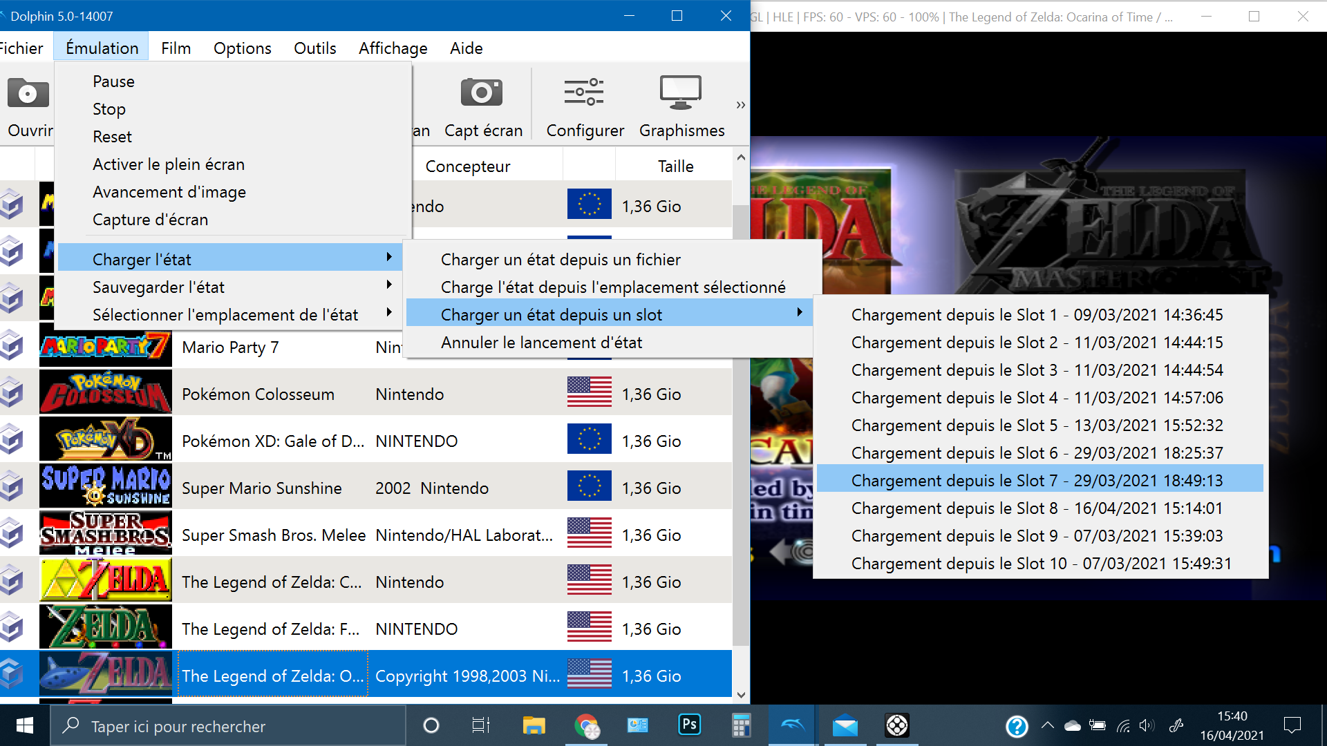Load state from Slot 5
The image size is (1327, 746).
click(1040, 425)
